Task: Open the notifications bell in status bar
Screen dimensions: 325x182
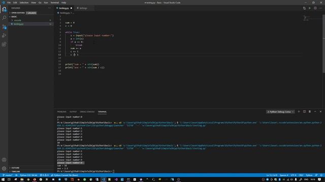Action: click(321, 175)
